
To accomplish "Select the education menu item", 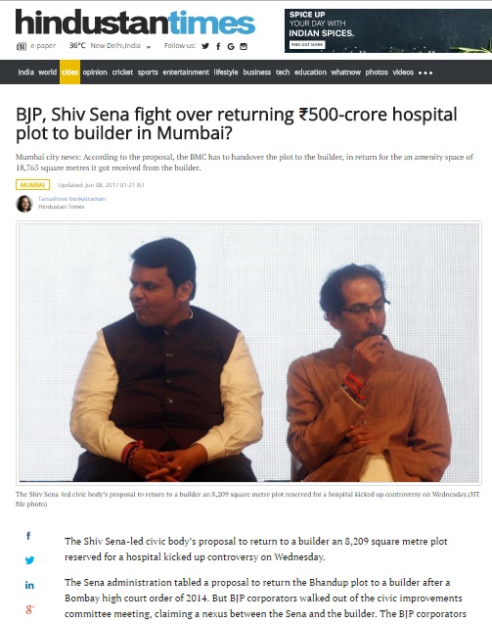I will [310, 72].
